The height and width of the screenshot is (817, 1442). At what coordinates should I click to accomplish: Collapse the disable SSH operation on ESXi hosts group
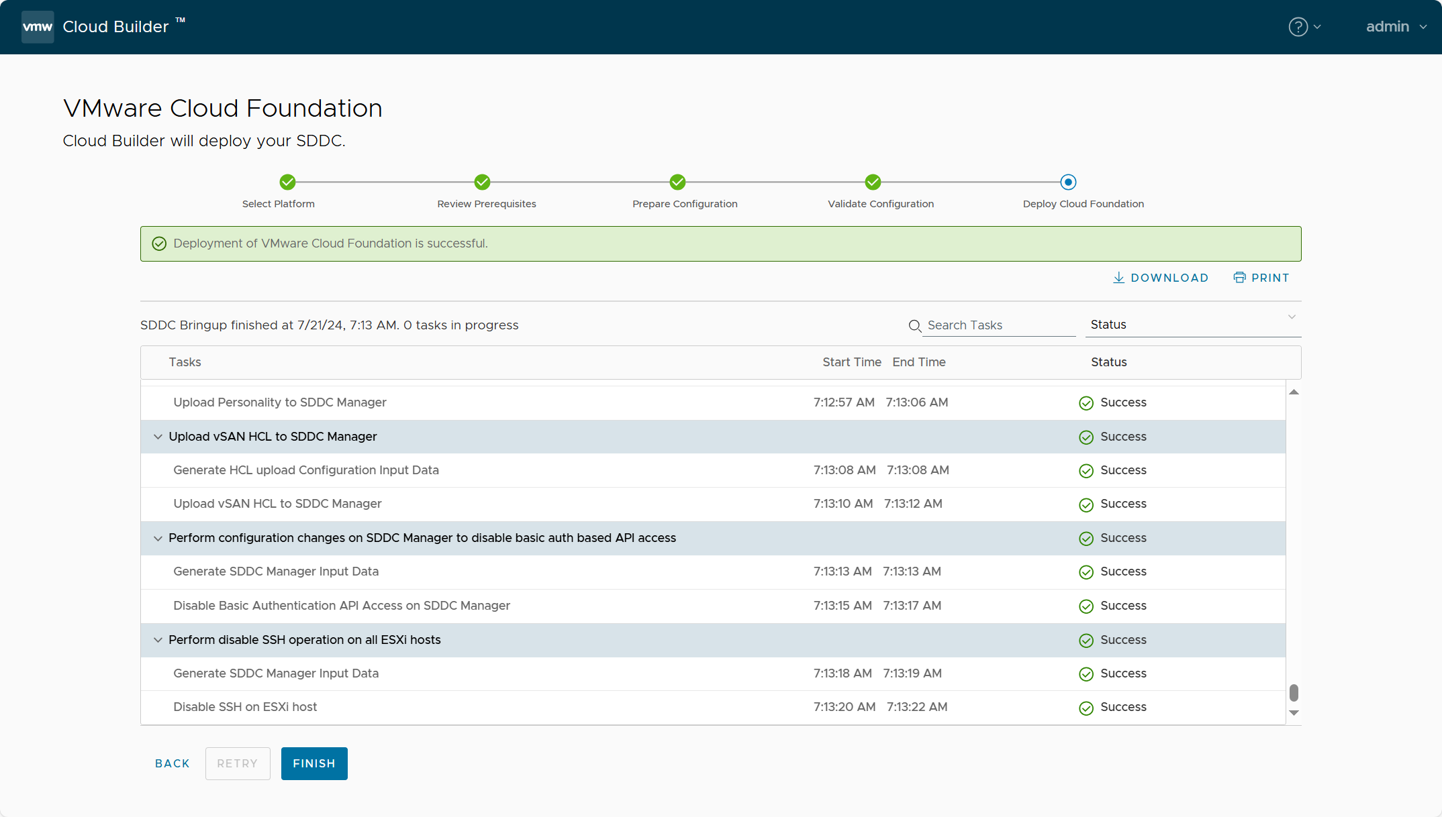click(x=158, y=640)
